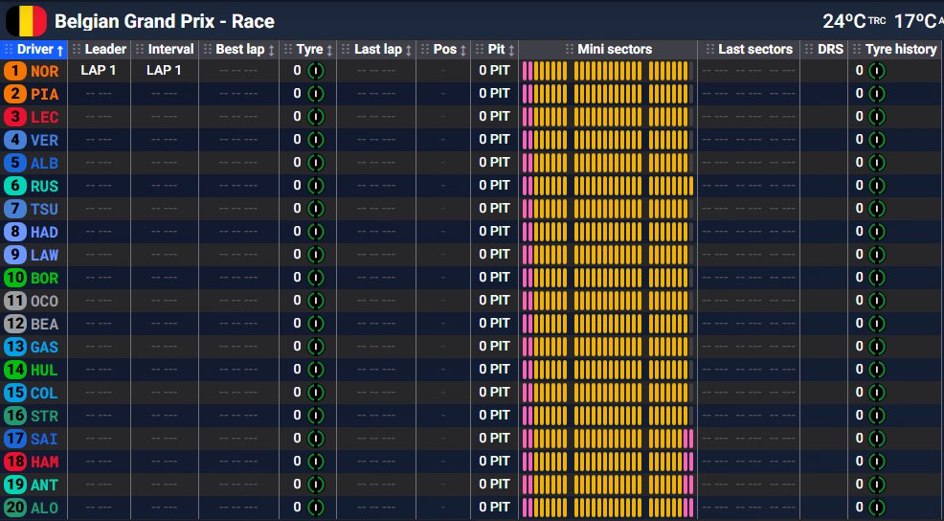Viewport: 944px width, 521px height.
Task: Select driver code TSU
Action: 45,209
